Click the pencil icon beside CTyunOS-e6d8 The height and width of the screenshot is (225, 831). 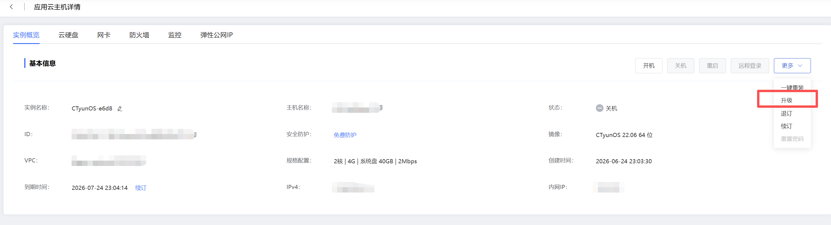(120, 109)
